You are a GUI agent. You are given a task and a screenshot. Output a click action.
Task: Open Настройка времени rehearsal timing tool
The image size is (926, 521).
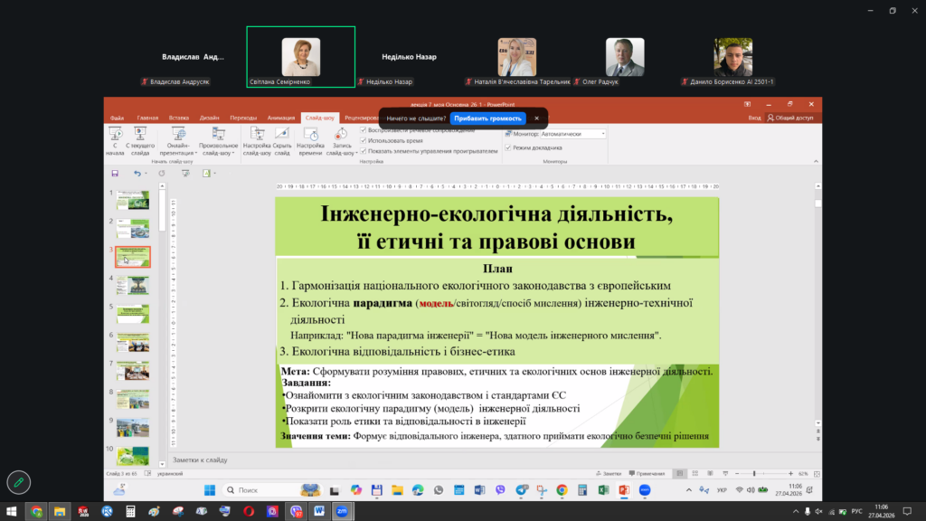310,140
